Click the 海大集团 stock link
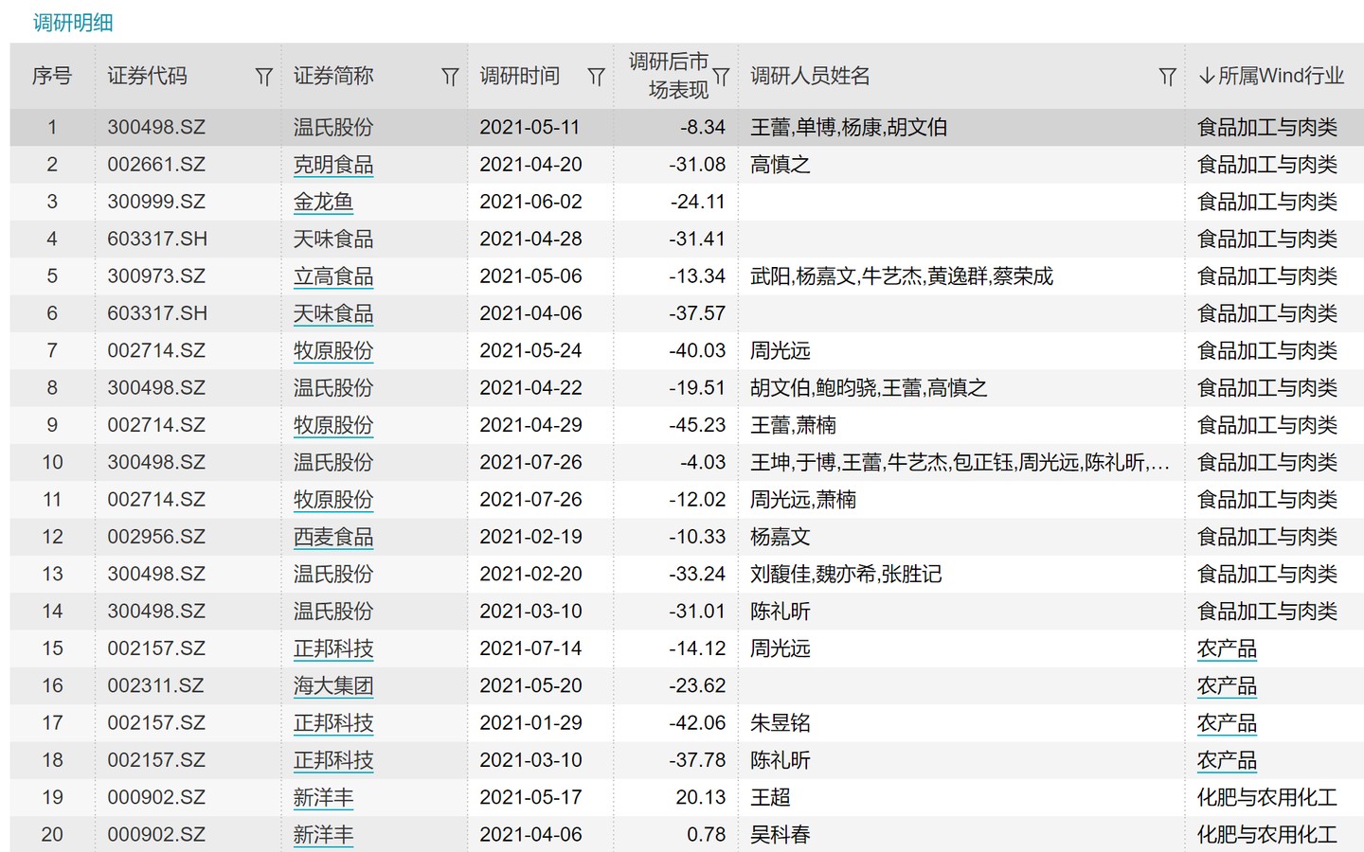 332,685
